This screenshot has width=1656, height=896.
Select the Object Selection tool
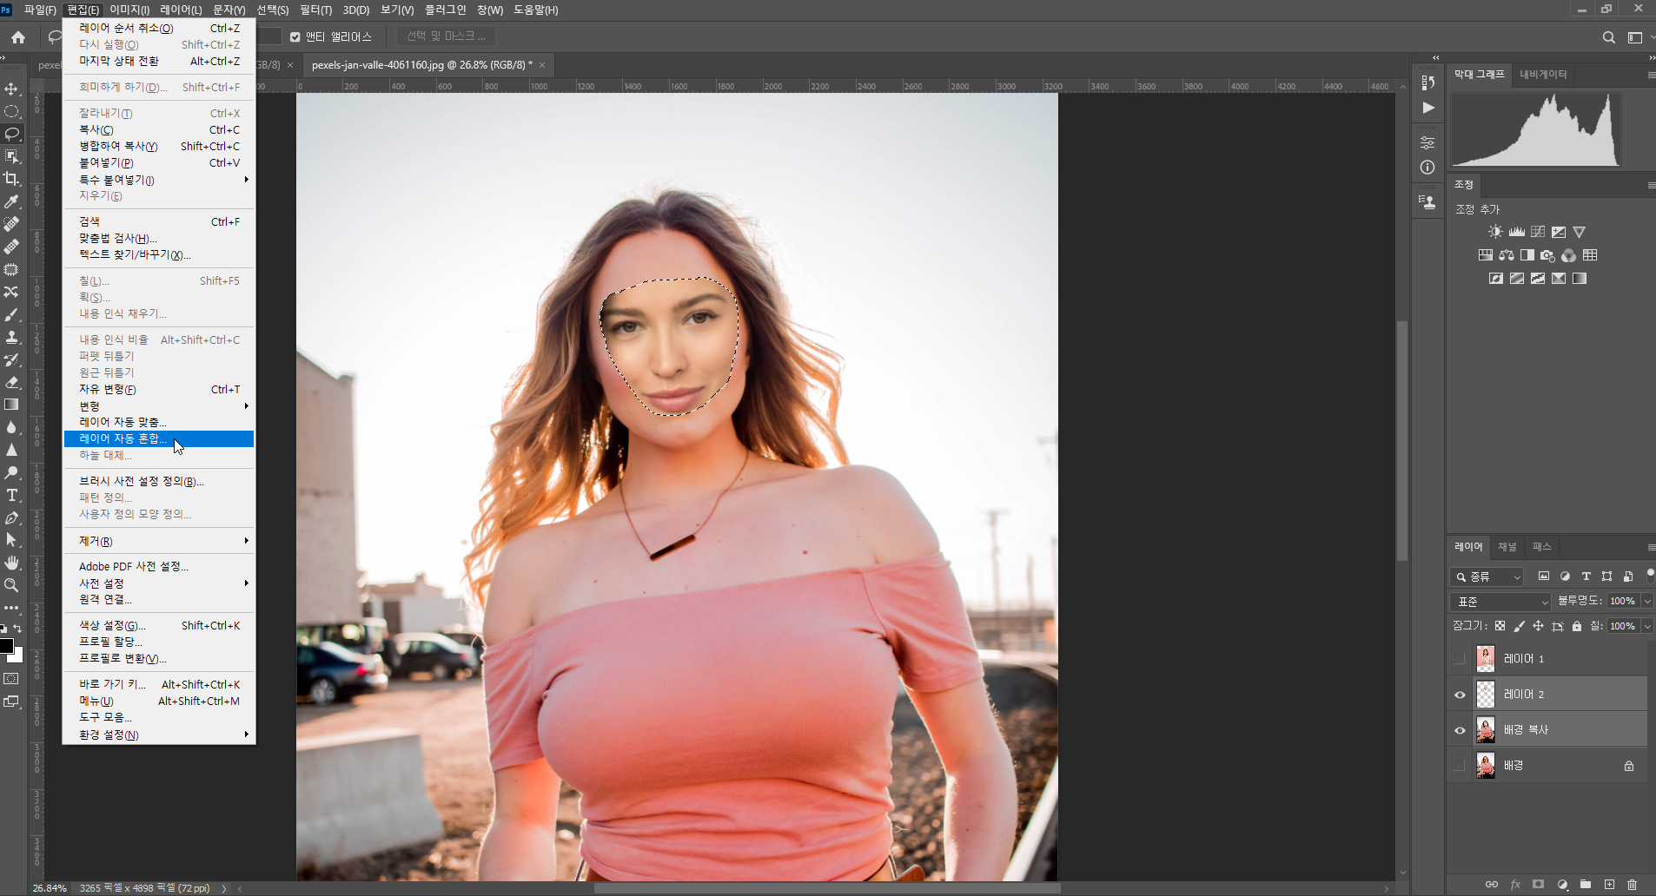point(11,156)
